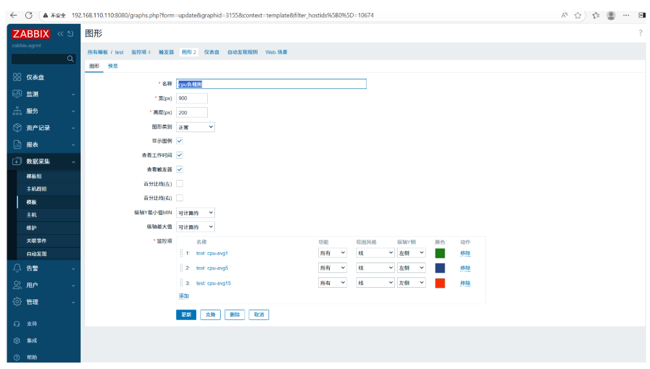Click the 集成 integrations icon
Image resolution: width=650 pixels, height=369 pixels.
[17, 341]
